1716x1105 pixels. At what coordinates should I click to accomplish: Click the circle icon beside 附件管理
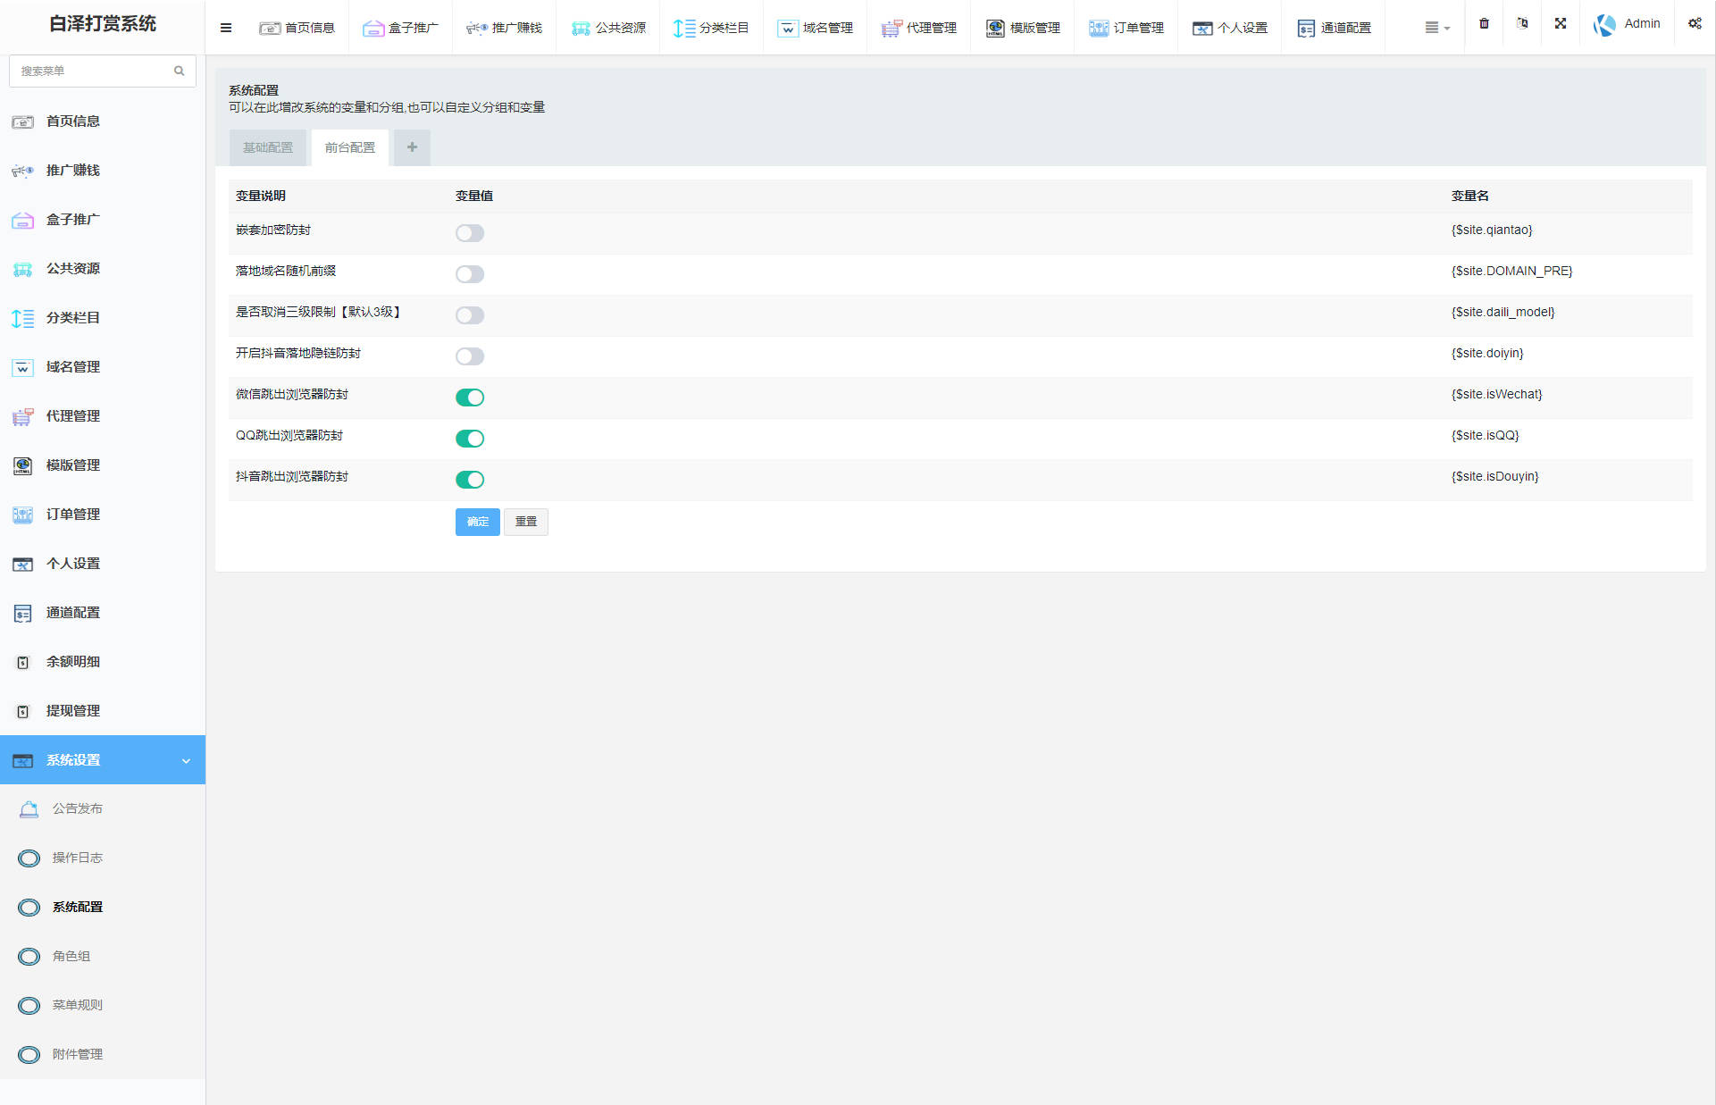29,1055
